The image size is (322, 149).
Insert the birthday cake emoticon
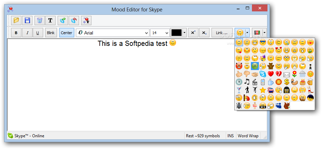click(x=302, y=82)
